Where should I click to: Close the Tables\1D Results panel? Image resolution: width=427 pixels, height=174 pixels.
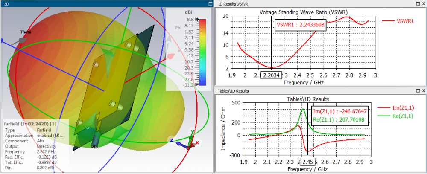(424, 90)
